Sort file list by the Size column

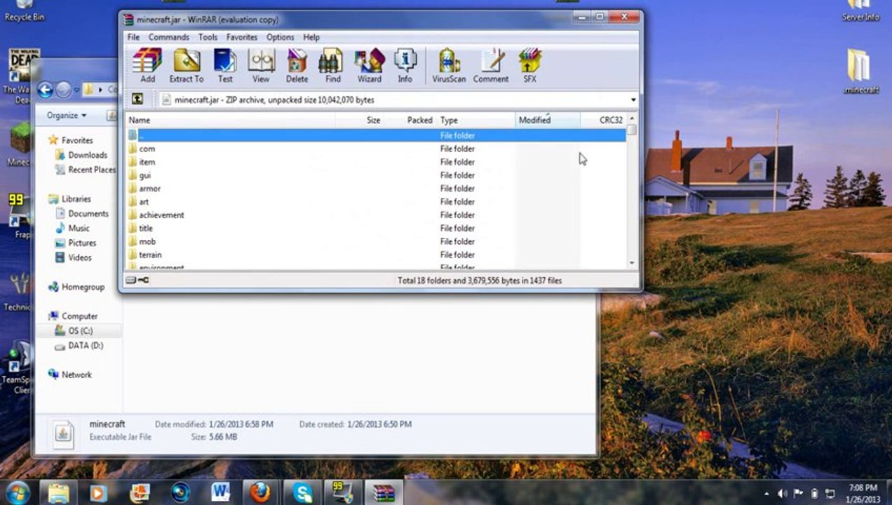pos(358,120)
